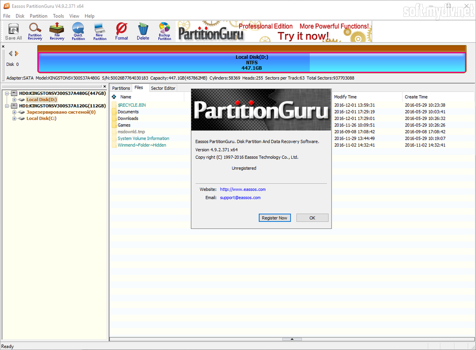Click the Winmend~Folder~Hidden folder icon
This screenshot has height=350, width=476.
pyautogui.click(x=114, y=145)
